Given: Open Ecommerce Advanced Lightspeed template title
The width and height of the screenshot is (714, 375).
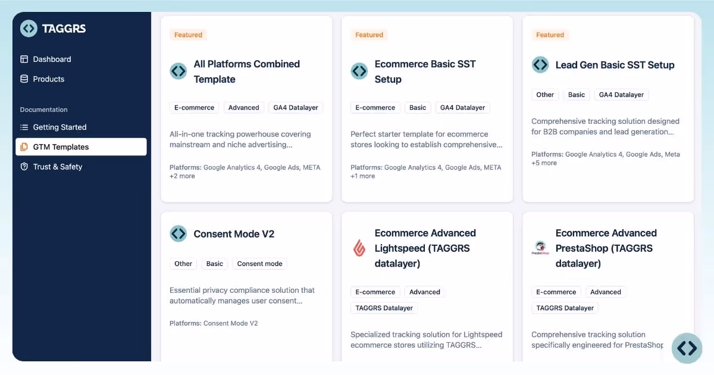Looking at the screenshot, I should coord(425,248).
